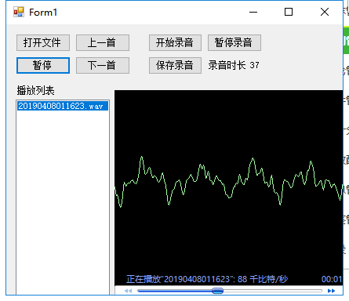Viewport: 349px width, 301px height.
Task: Pause recording using 暂停录音 button
Action: [x=234, y=42]
